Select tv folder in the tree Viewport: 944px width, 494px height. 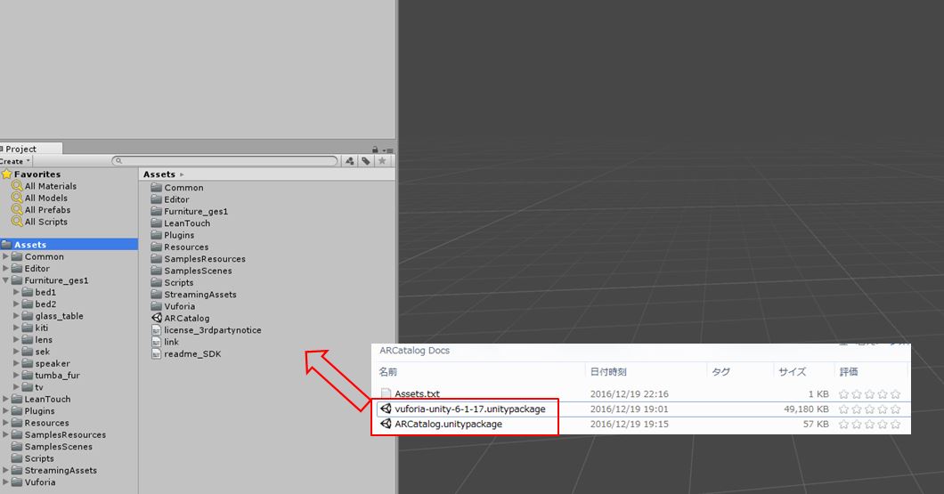point(33,387)
